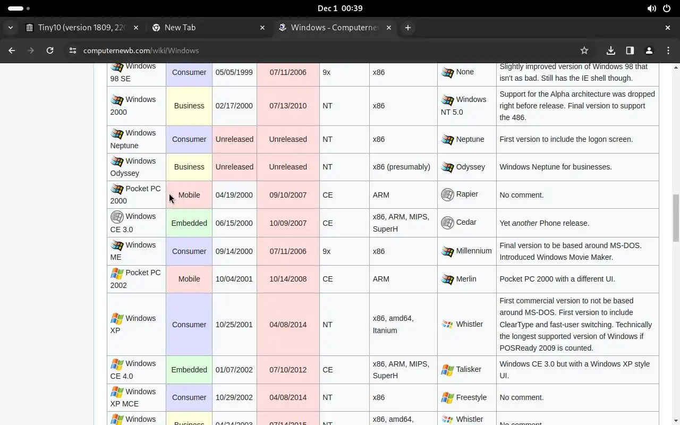Select release date 09/14/2000 for Windows ME
The width and height of the screenshot is (680, 425).
pyautogui.click(x=234, y=251)
